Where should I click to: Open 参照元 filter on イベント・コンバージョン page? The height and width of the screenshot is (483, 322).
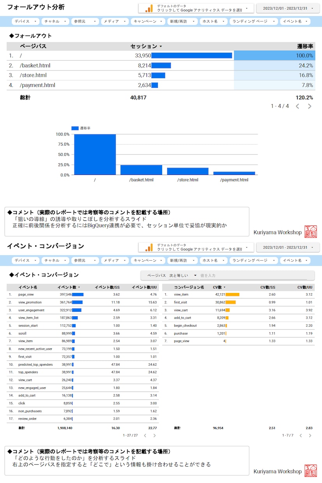[x=85, y=261]
